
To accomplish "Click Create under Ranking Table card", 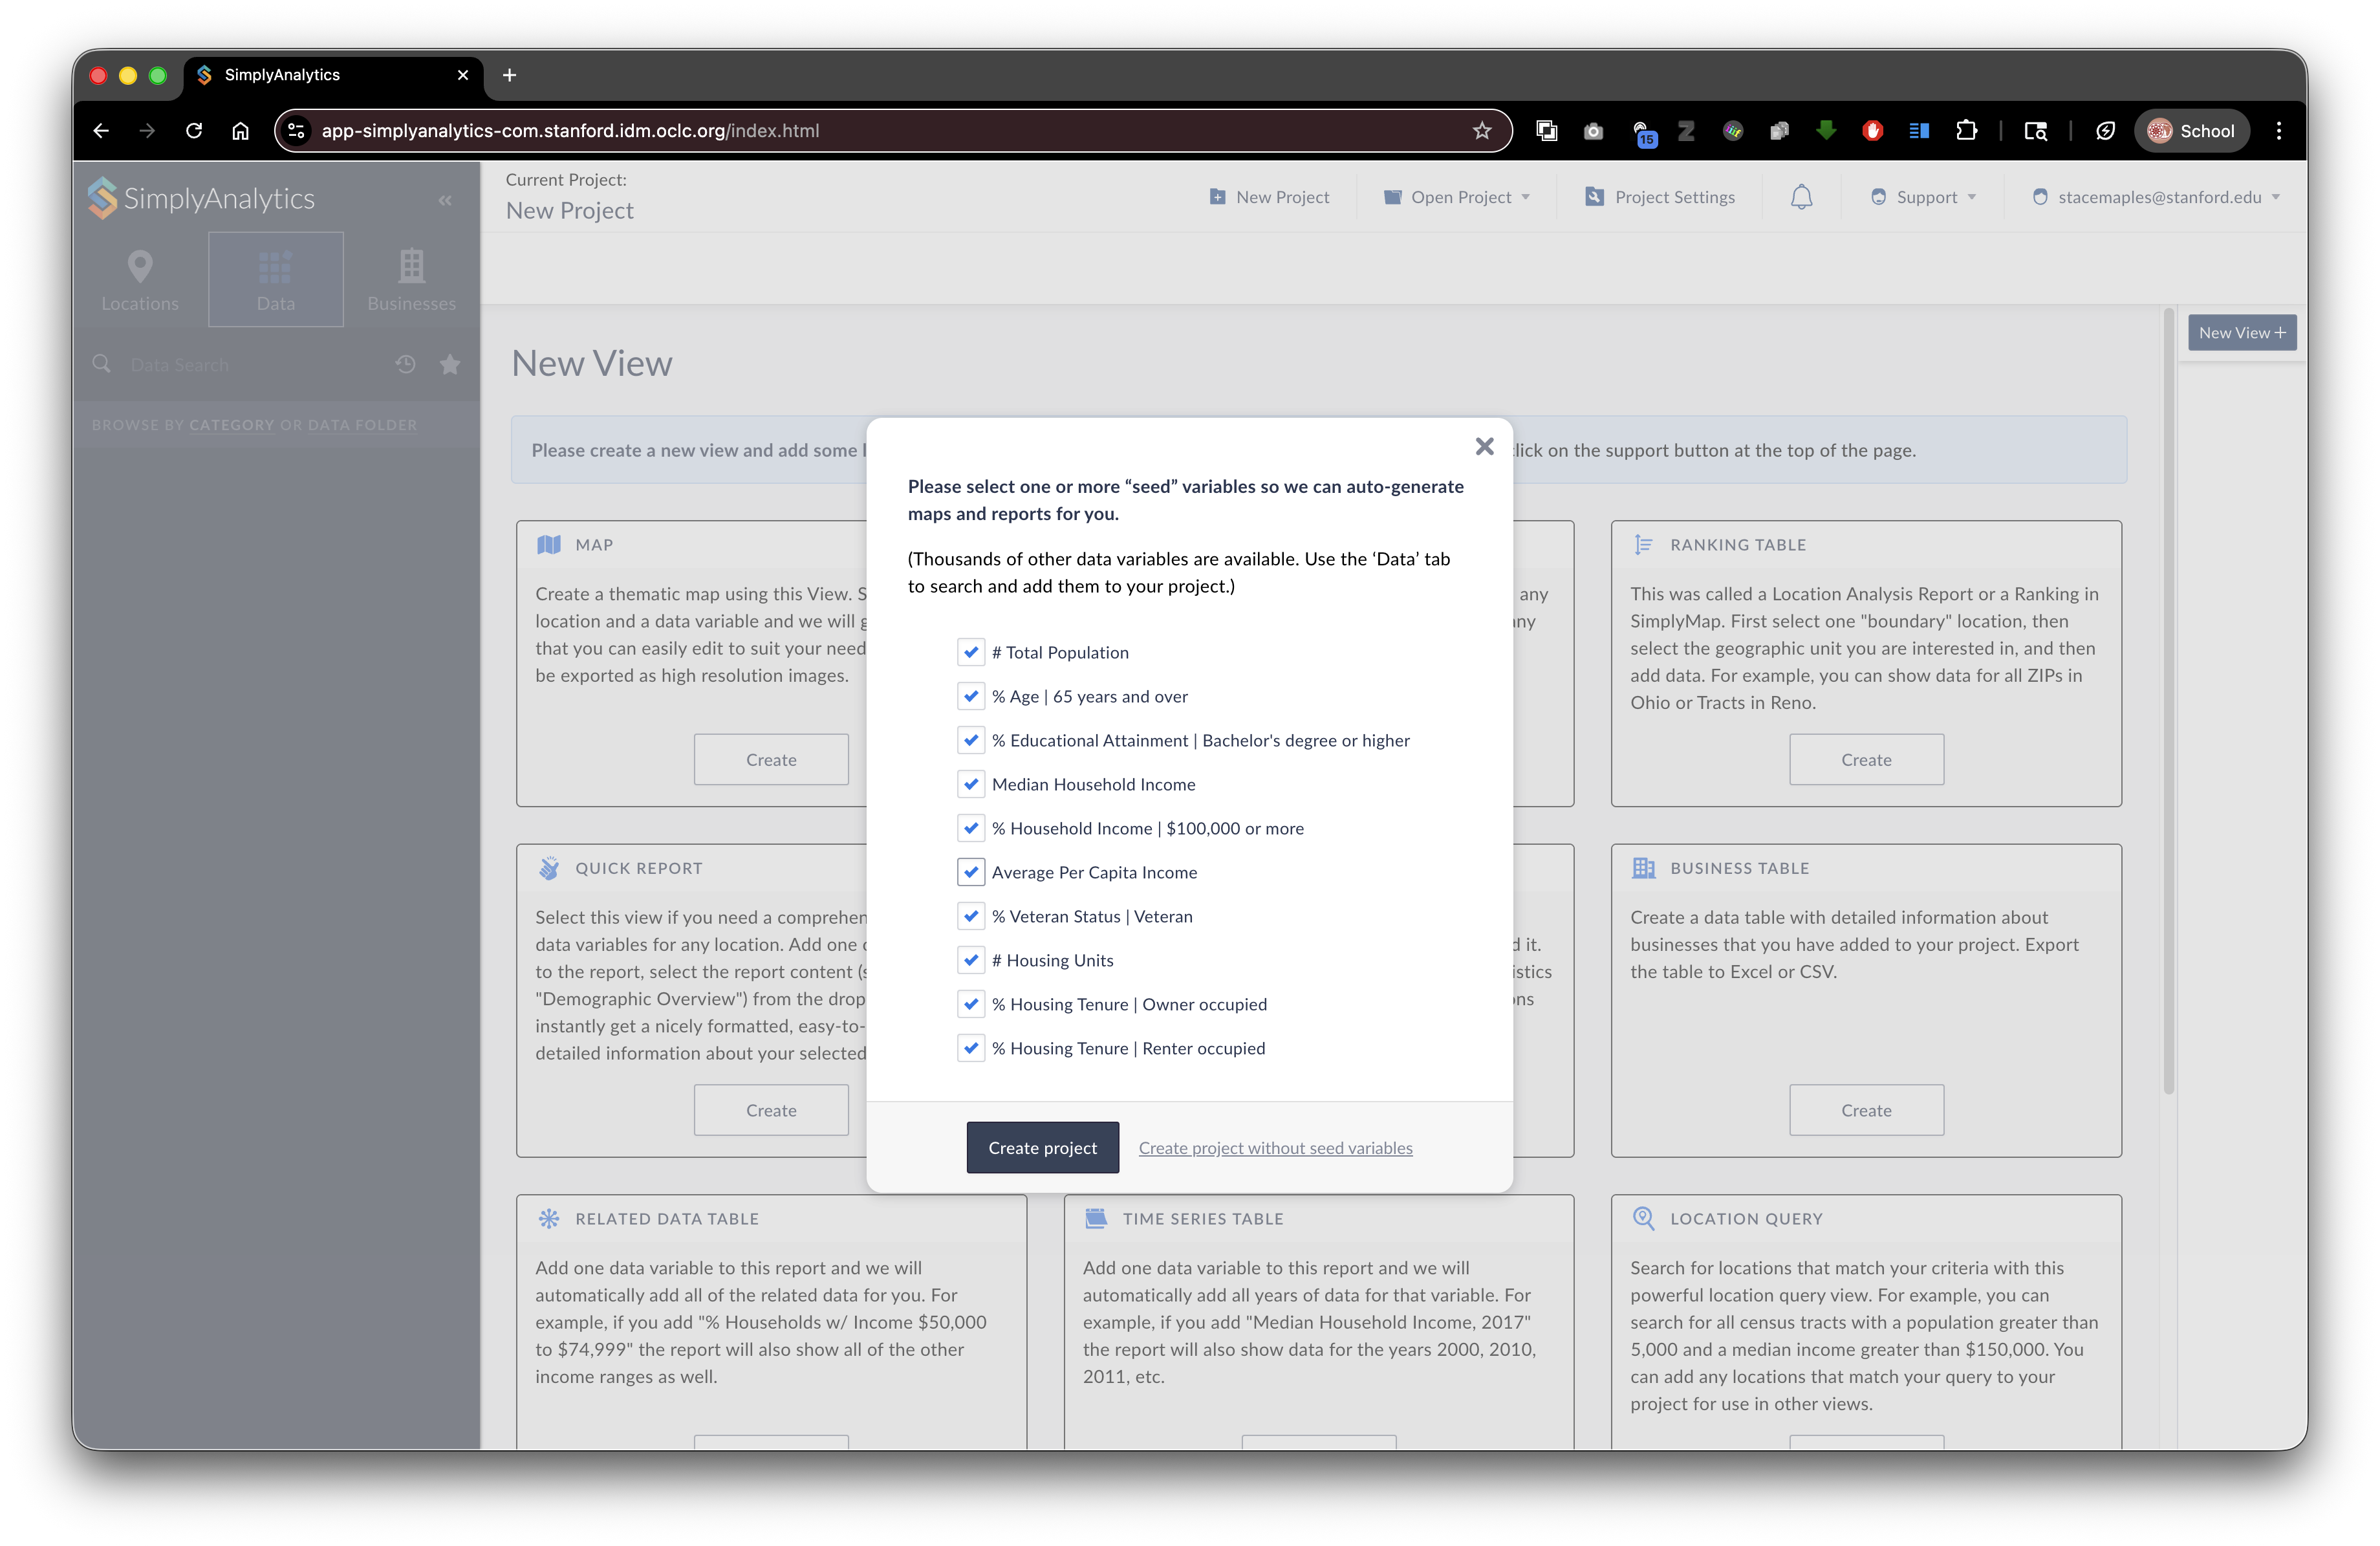I will point(1866,759).
